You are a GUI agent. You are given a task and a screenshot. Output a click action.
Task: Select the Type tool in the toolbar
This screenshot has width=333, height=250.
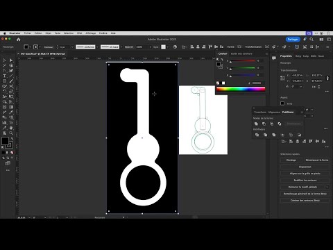[4, 76]
